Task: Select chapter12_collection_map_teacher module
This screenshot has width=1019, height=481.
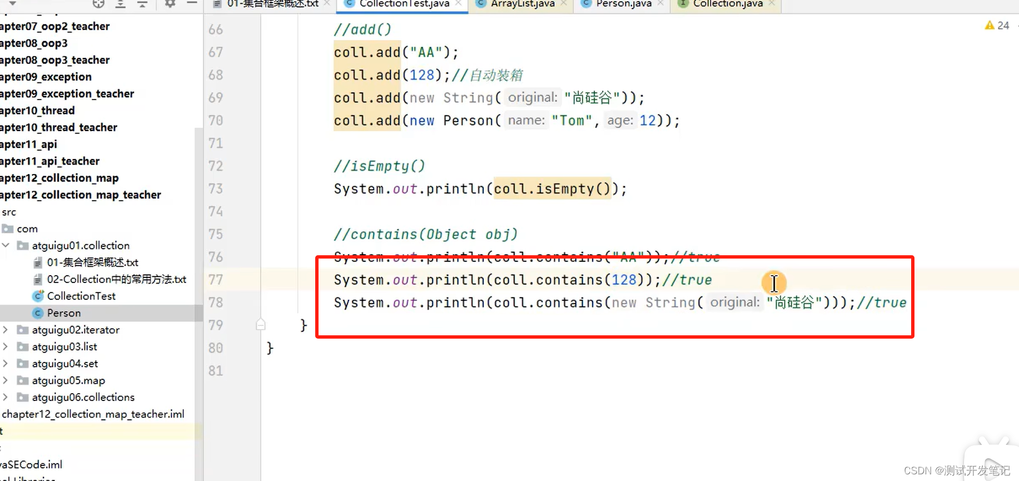Action: tap(80, 195)
